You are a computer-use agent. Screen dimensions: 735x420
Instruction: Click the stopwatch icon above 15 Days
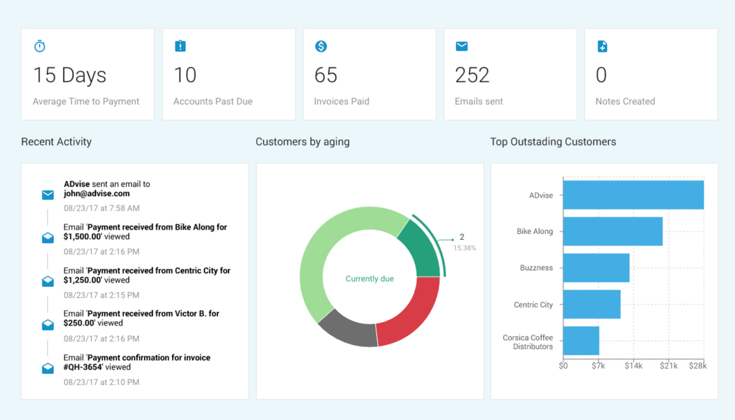point(40,46)
